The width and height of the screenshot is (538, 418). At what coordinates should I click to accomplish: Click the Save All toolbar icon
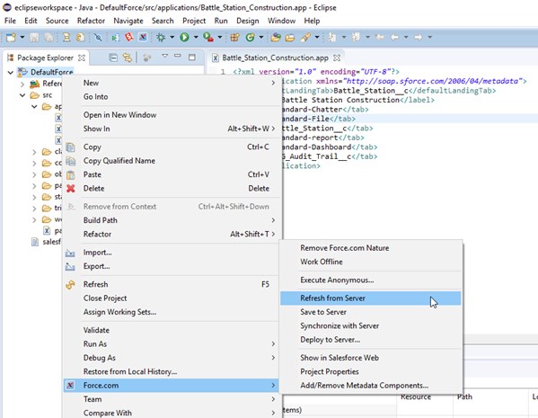49,37
